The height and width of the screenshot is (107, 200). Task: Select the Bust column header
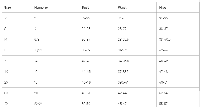pyautogui.click(x=85, y=7)
